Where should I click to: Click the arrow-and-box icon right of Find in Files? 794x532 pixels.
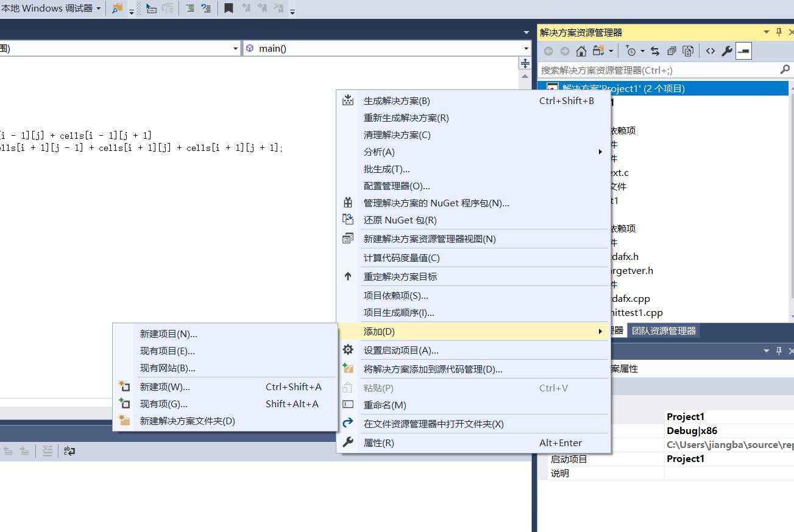[x=151, y=8]
